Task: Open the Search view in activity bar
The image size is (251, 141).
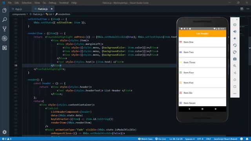Action: coord(4,20)
